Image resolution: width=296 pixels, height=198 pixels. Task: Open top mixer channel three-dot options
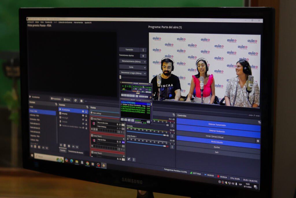[172, 125]
